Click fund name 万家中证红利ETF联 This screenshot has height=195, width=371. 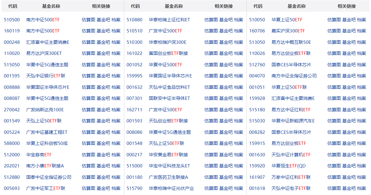(x=291, y=177)
